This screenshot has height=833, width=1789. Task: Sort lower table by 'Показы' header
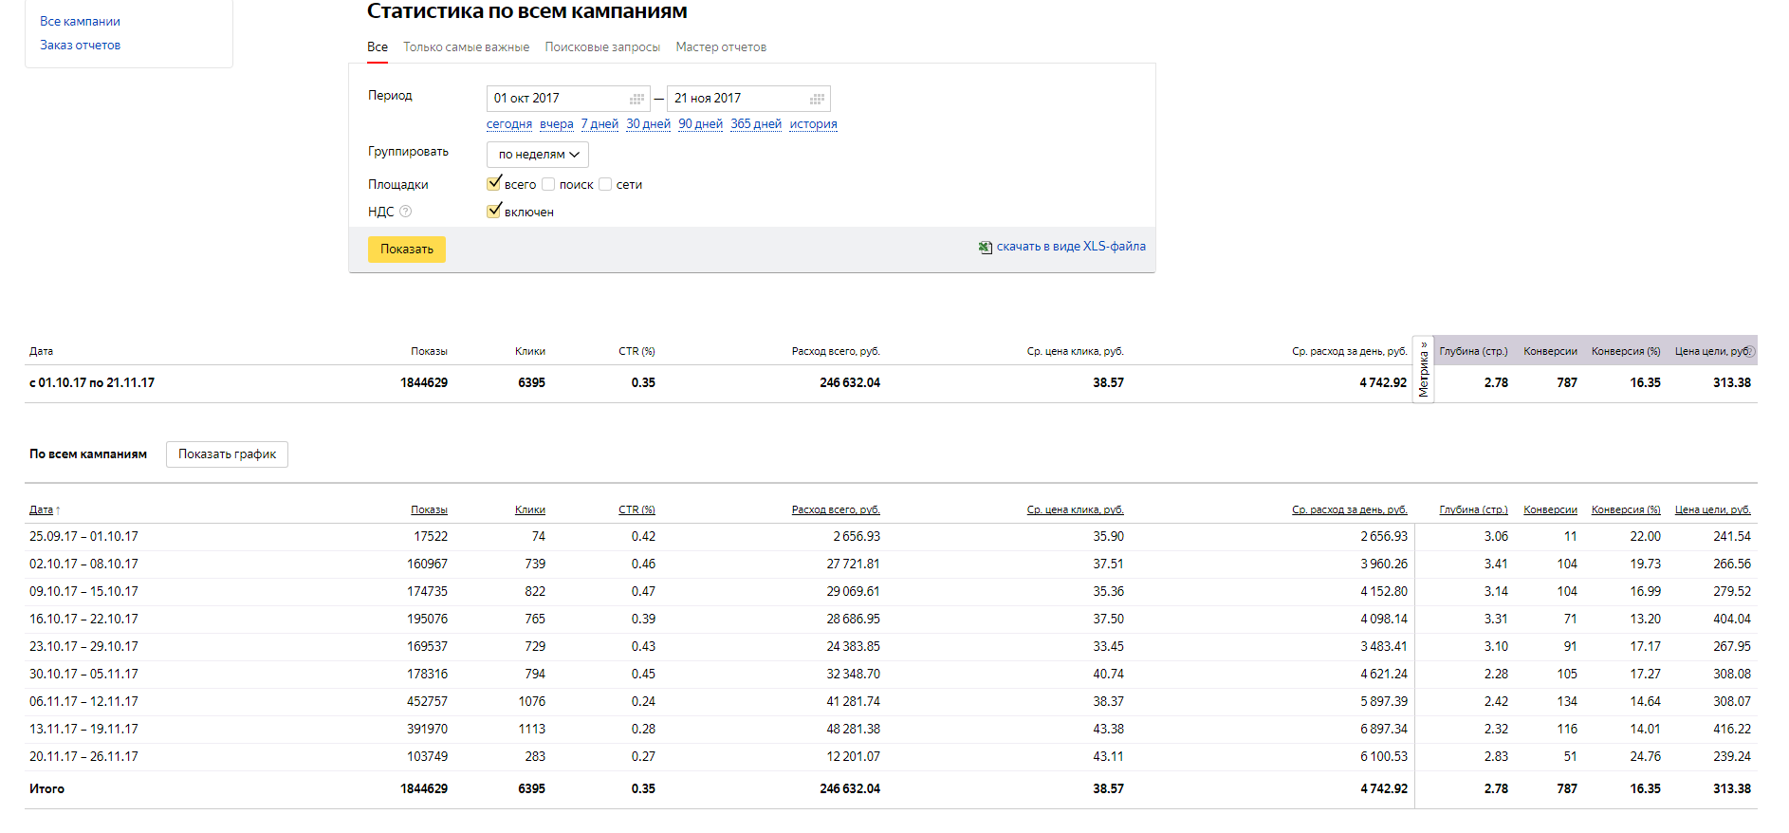click(x=429, y=510)
